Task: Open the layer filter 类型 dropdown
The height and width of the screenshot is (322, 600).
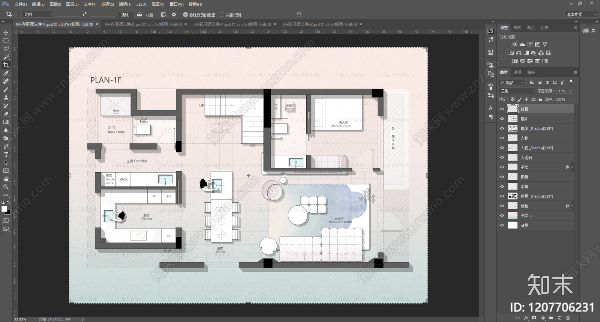Action: (x=512, y=82)
